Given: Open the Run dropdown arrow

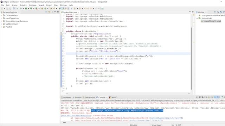Looking at the screenshot, I should (x=28, y=8).
